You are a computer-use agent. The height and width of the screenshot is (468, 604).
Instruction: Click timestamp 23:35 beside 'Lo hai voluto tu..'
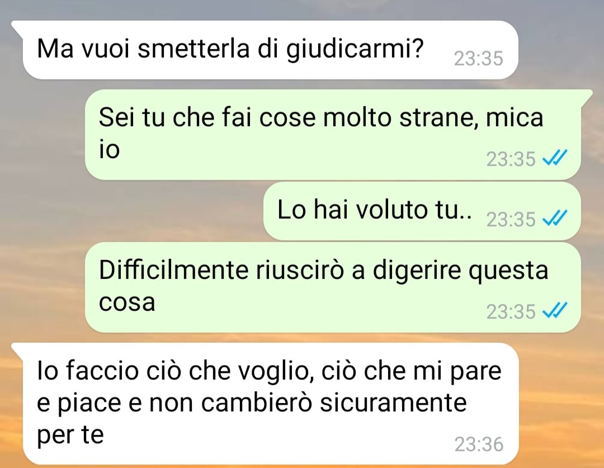[x=511, y=220]
